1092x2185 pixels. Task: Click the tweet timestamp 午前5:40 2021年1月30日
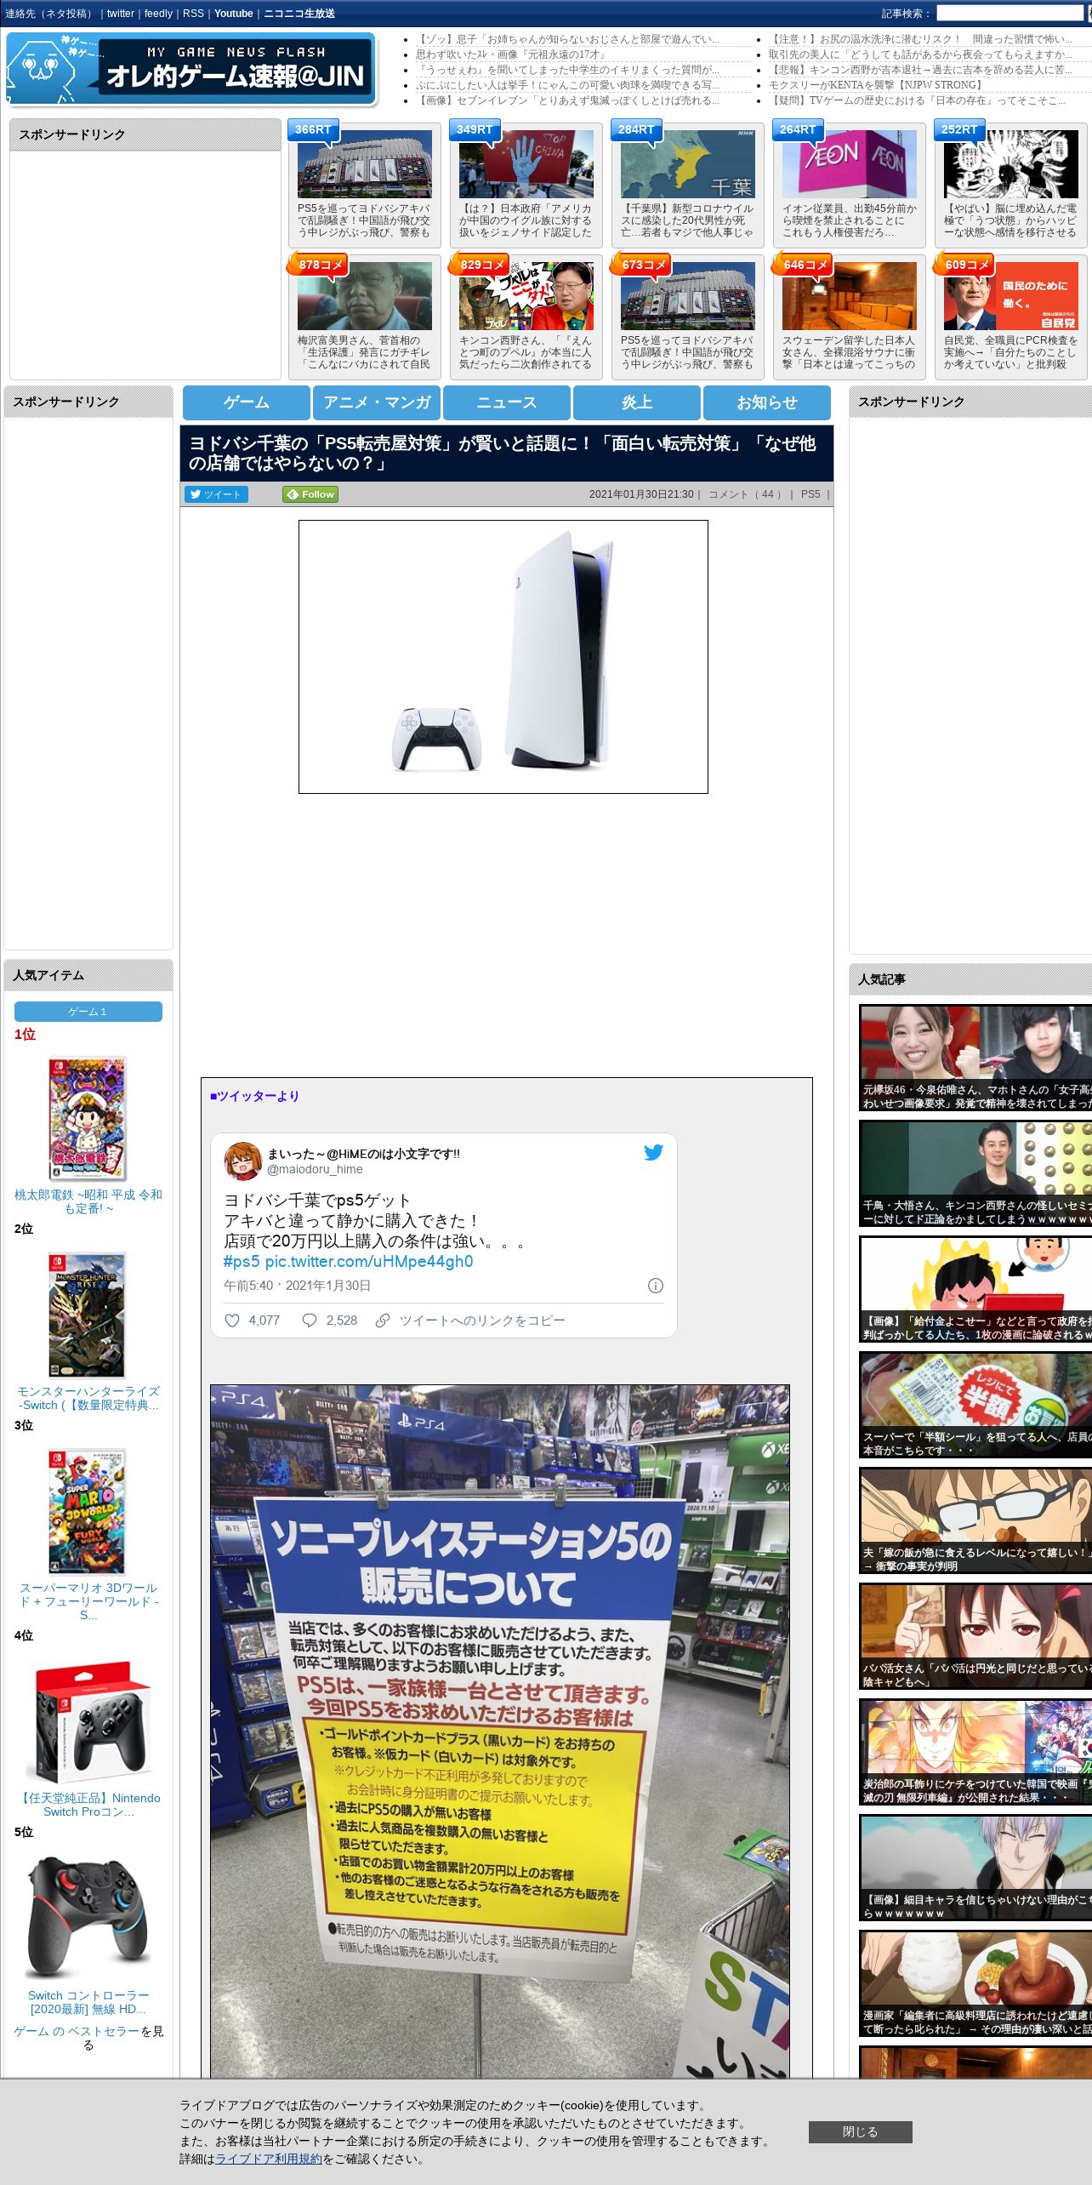tap(298, 1286)
